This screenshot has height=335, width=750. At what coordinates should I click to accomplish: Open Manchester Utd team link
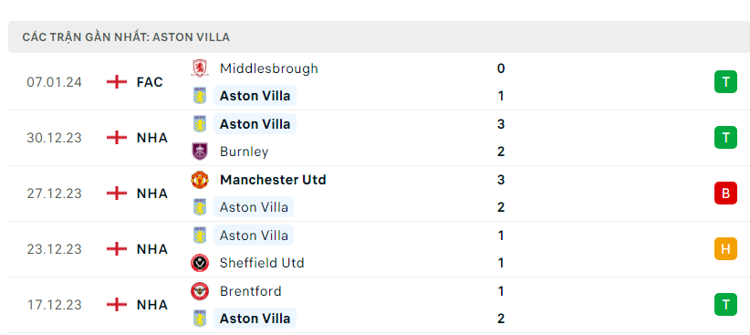point(273,180)
